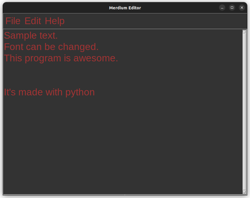Click on the word "python"
The height and width of the screenshot is (198, 250).
(x=80, y=92)
